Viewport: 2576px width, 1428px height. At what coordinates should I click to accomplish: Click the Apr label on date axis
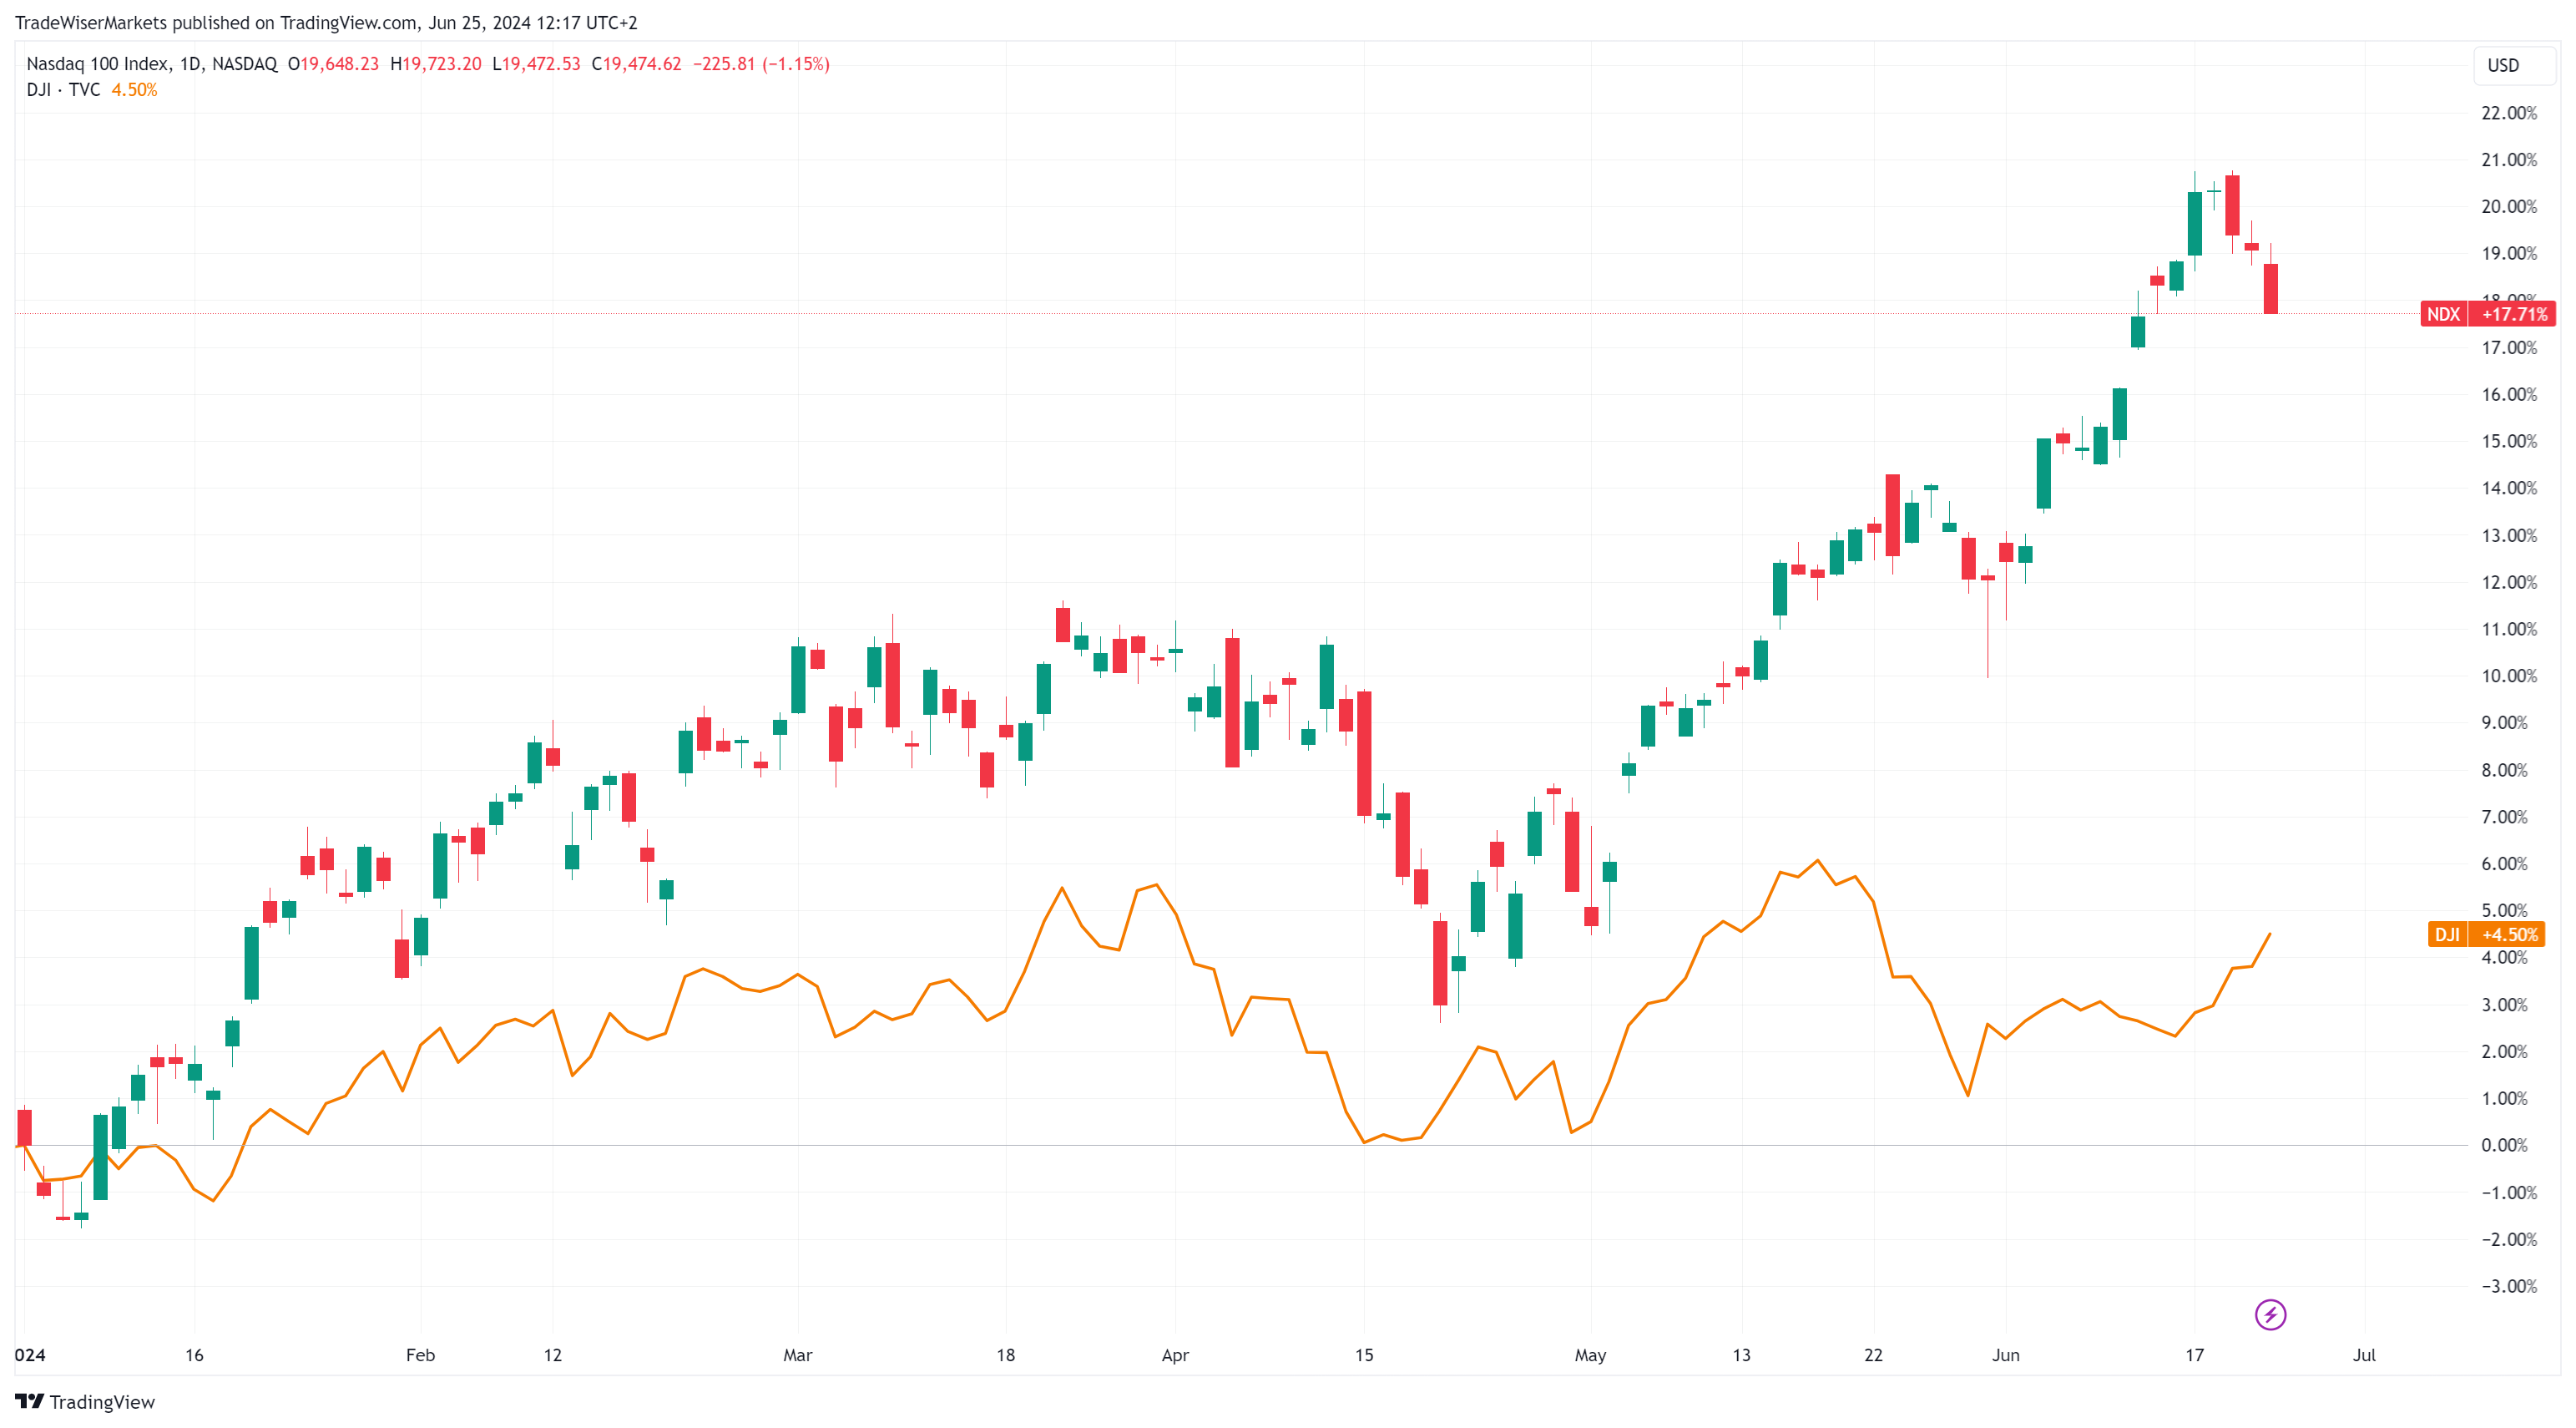tap(1175, 1355)
